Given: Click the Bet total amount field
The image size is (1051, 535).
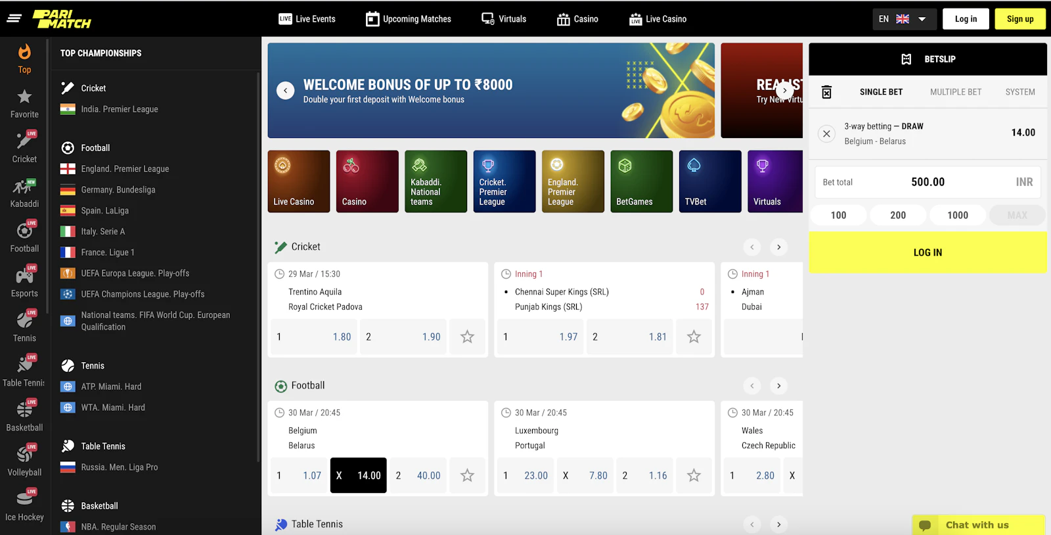Looking at the screenshot, I should pos(928,182).
